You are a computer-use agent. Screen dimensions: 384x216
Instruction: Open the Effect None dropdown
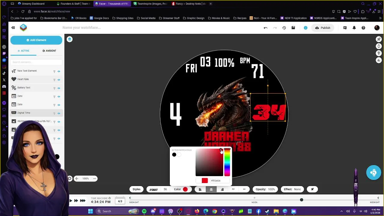292,189
